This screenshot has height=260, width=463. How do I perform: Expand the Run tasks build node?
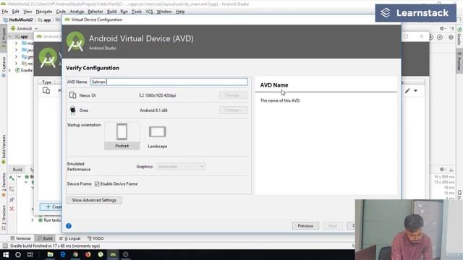tap(33, 220)
